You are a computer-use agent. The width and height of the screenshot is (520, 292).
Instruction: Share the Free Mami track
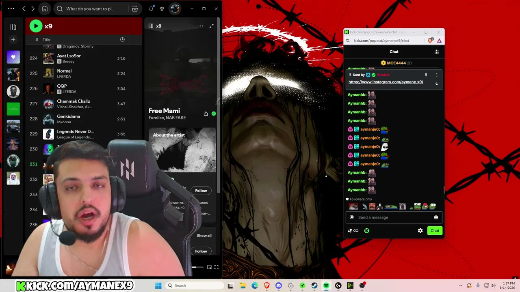tap(206, 114)
